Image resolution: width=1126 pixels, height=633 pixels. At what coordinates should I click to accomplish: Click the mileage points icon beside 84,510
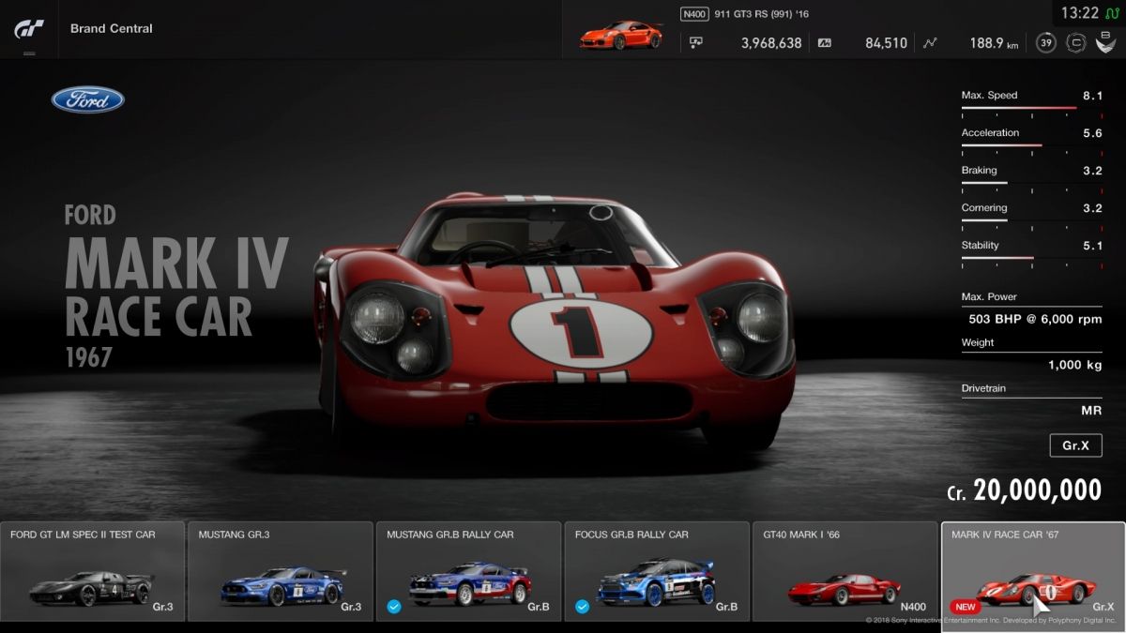coord(825,42)
